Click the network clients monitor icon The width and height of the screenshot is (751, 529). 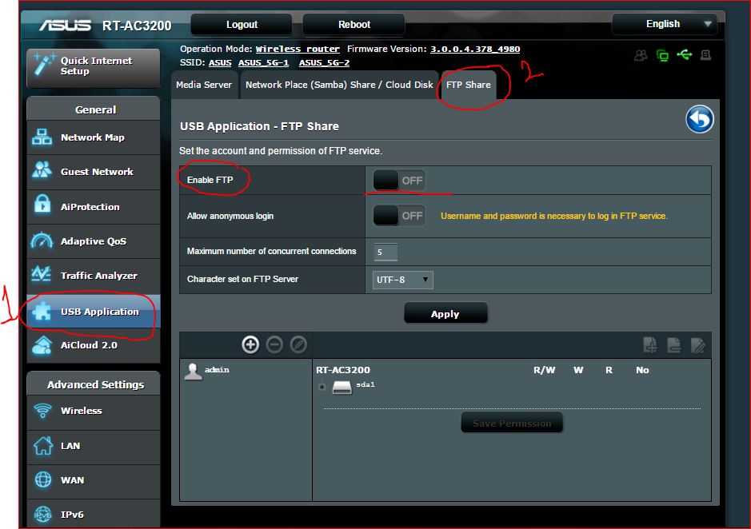click(661, 54)
